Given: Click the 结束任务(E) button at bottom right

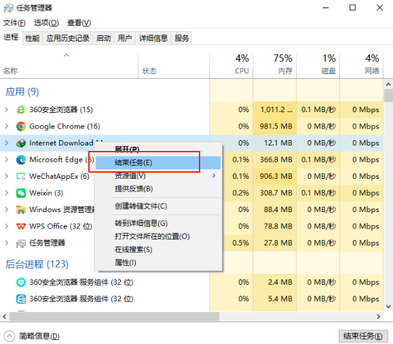Looking at the screenshot, I should point(363,336).
